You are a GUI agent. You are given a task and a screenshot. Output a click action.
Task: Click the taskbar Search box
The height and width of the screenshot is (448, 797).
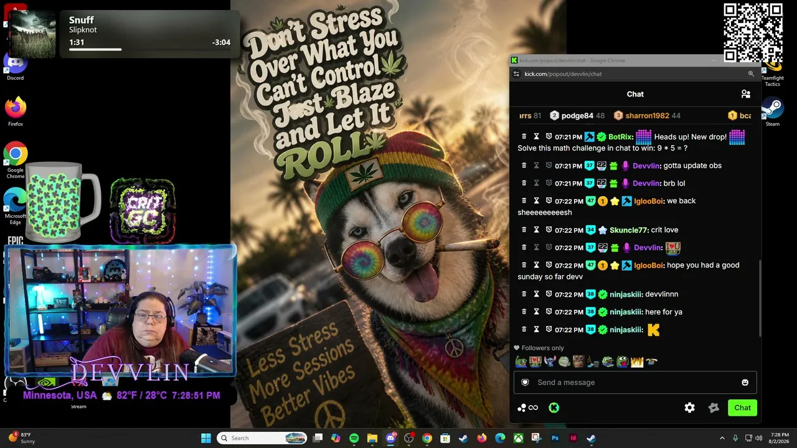pos(262,438)
